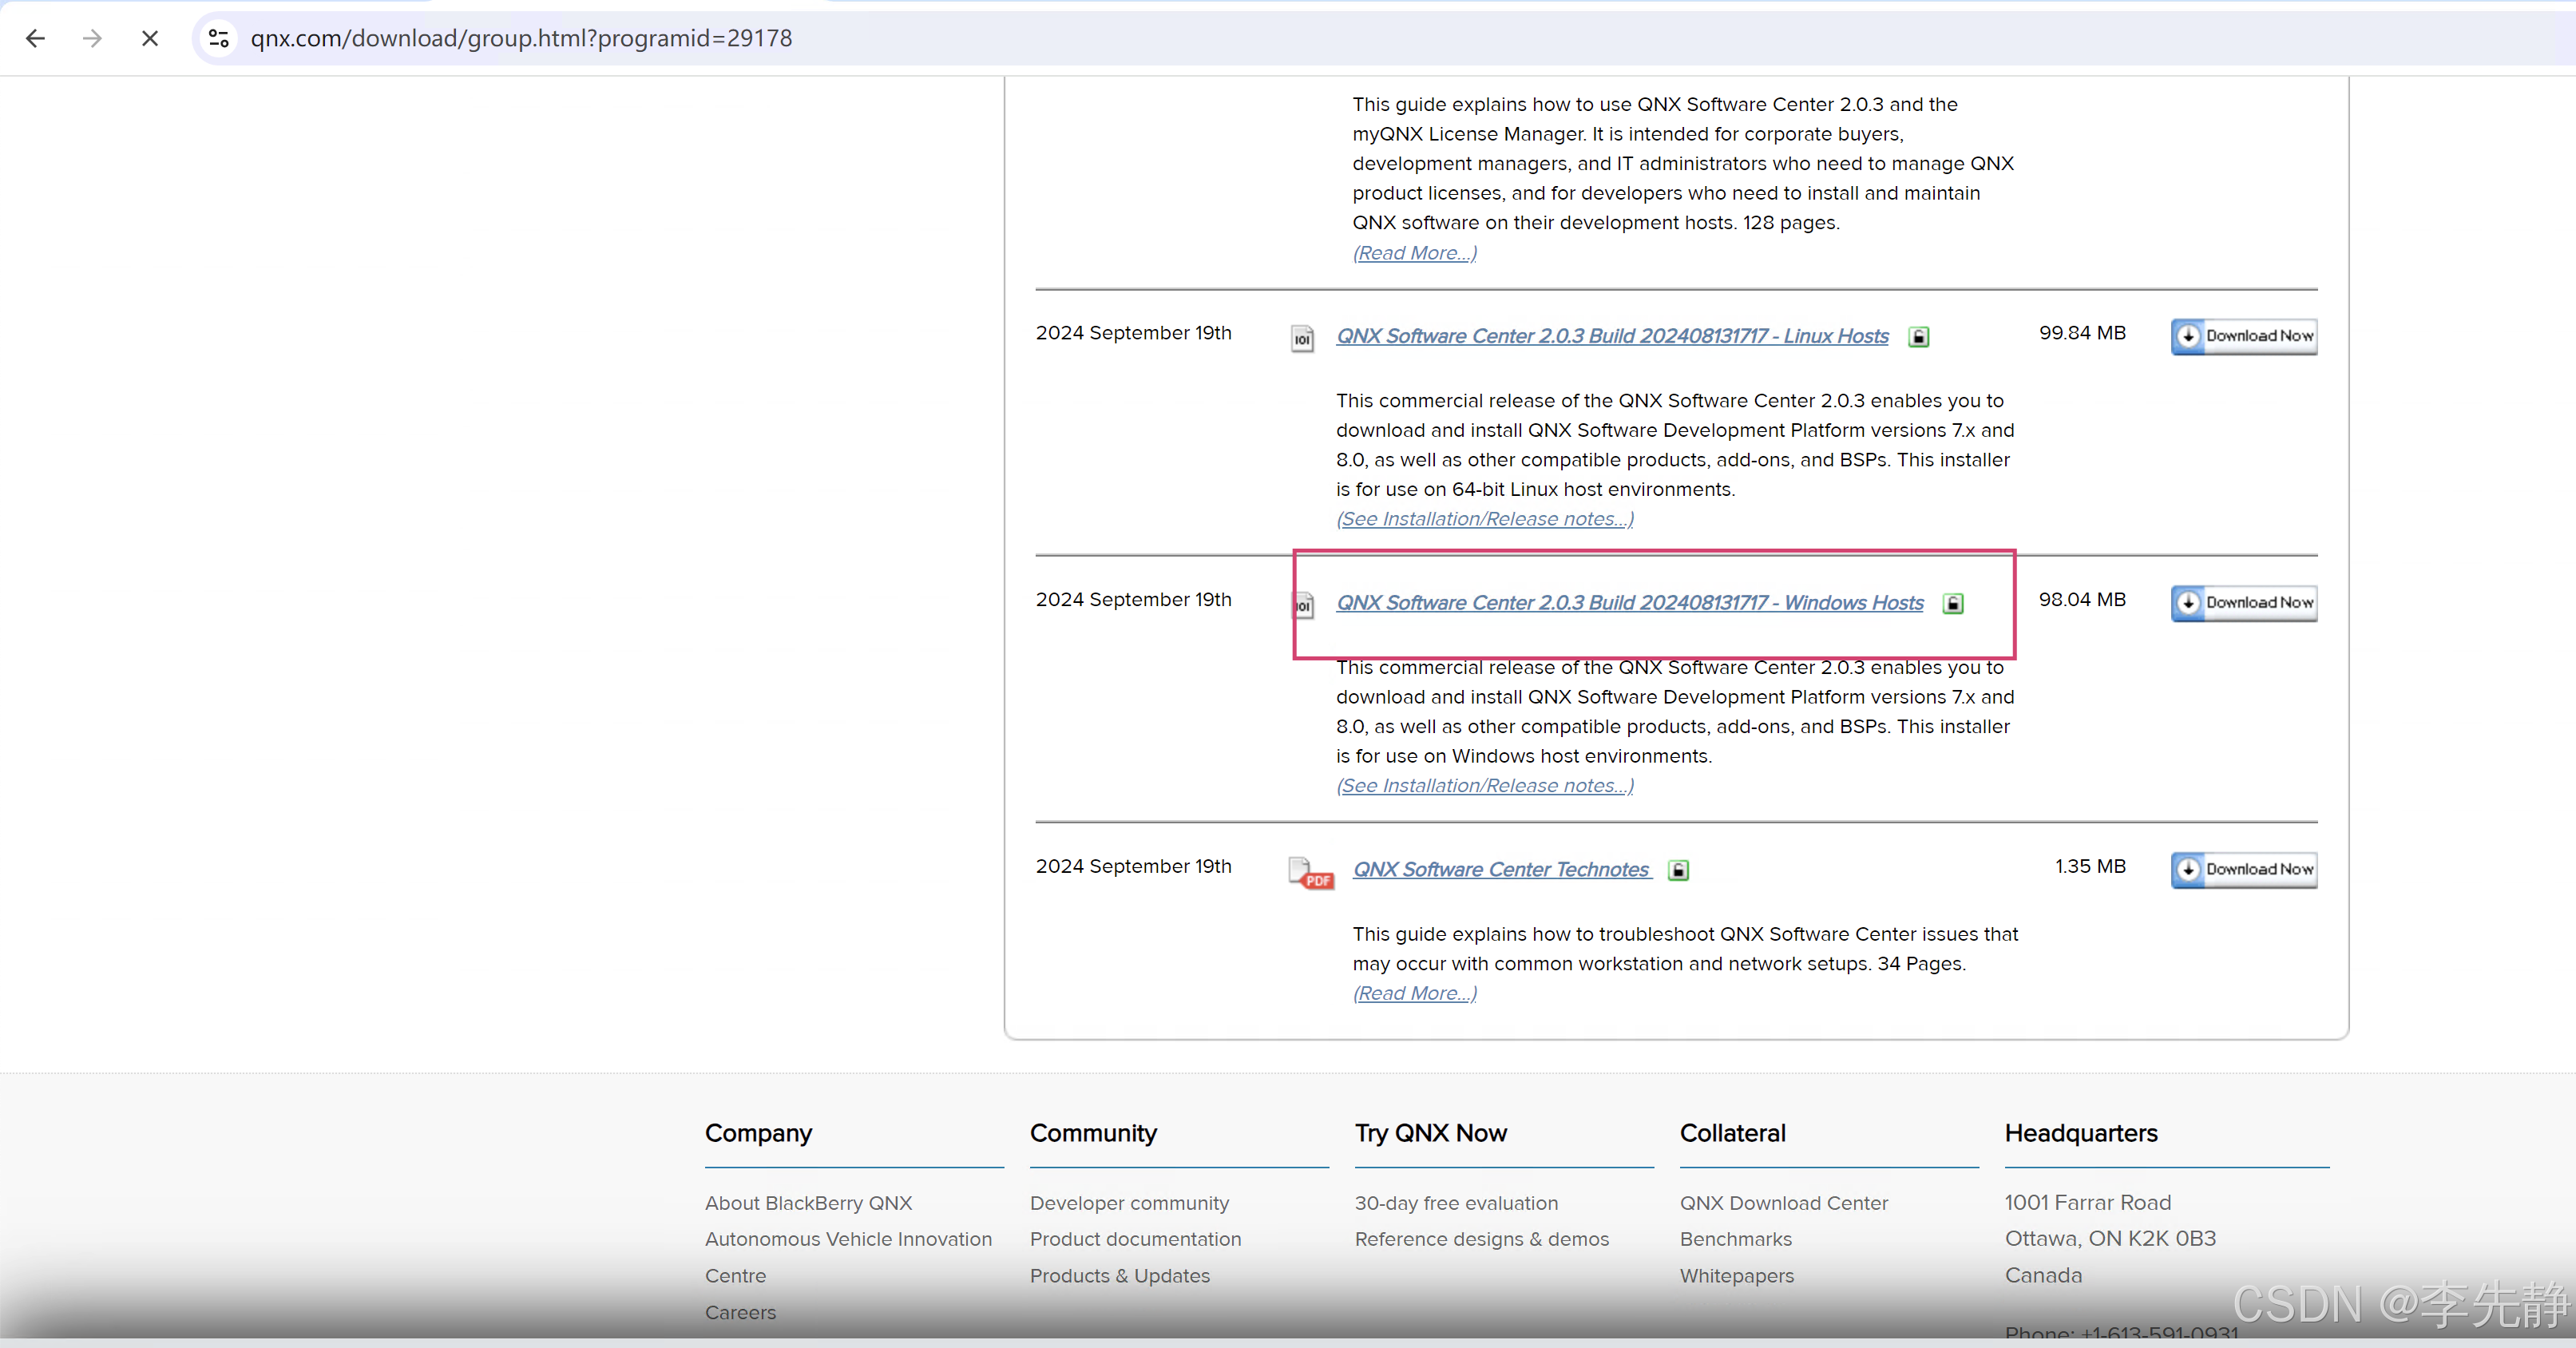Click Read More under Technotes description
This screenshot has width=2576, height=1348.
(x=1414, y=993)
